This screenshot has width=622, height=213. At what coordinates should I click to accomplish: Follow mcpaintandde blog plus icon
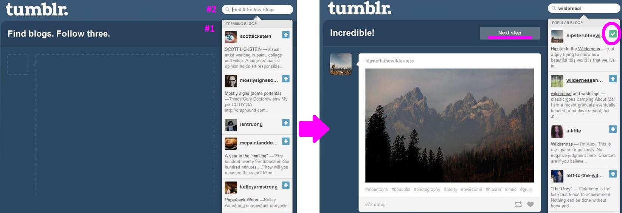point(286,141)
